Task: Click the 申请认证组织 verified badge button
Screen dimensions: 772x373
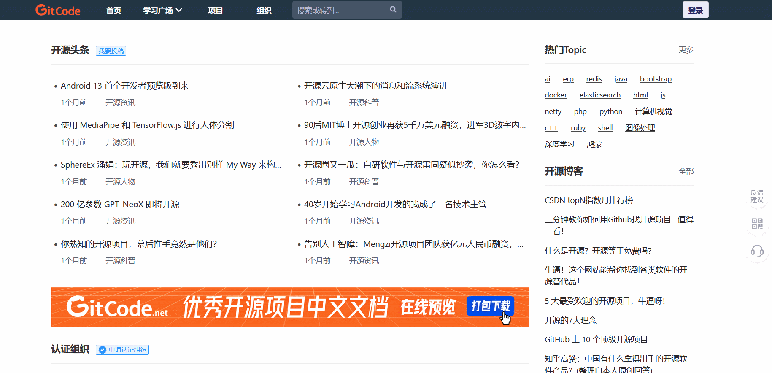Action: (122, 350)
